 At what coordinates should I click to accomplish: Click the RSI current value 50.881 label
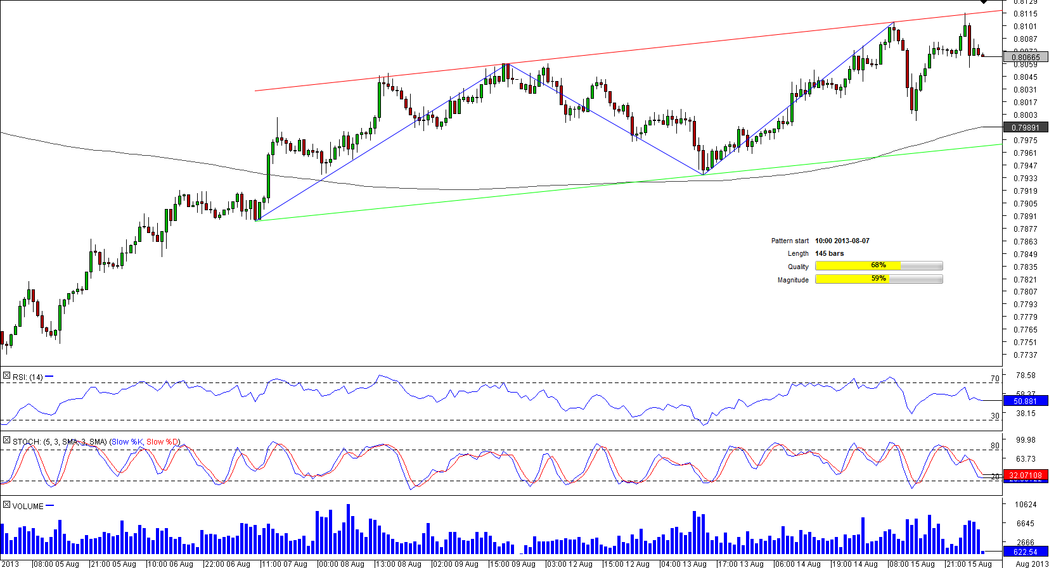pyautogui.click(x=1025, y=401)
